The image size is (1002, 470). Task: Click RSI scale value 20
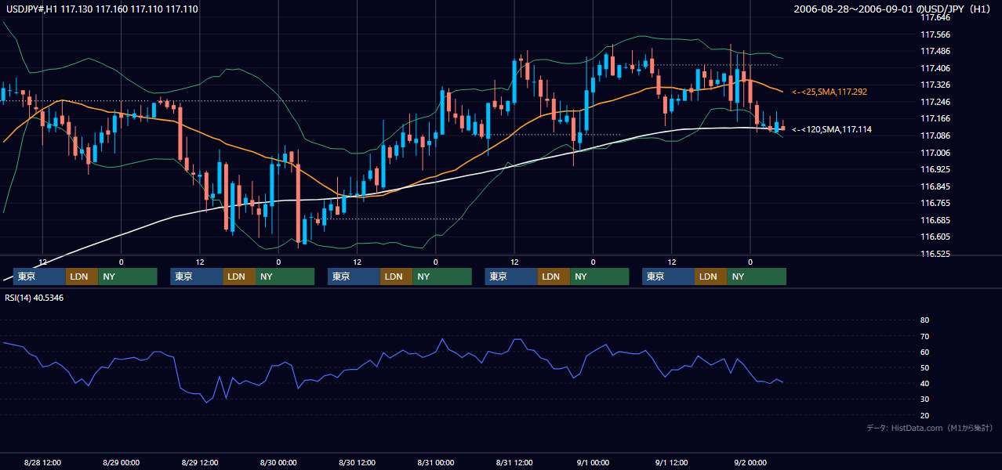(924, 415)
